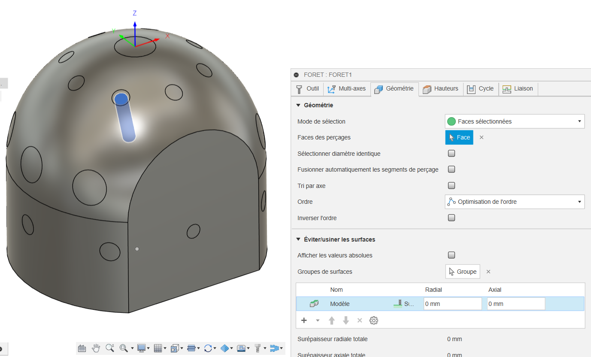Image resolution: width=591 pixels, height=357 pixels.
Task: Click the Radial value input field
Action: pyautogui.click(x=453, y=304)
